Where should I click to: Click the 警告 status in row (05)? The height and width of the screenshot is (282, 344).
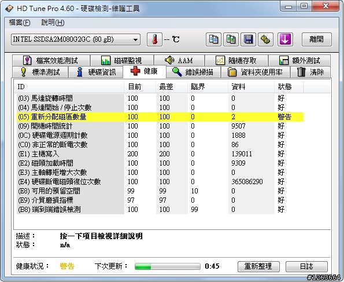(x=284, y=117)
